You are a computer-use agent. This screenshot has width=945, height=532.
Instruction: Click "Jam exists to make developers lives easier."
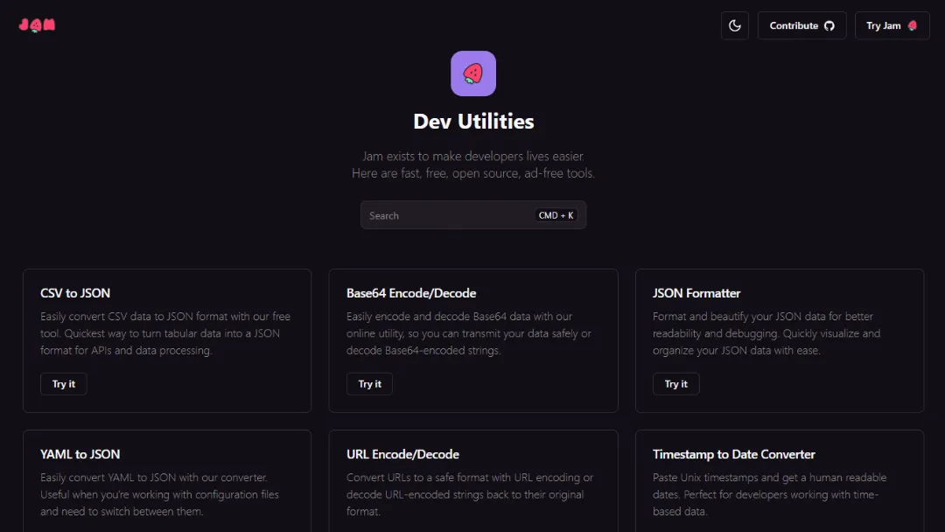pyautogui.click(x=473, y=156)
